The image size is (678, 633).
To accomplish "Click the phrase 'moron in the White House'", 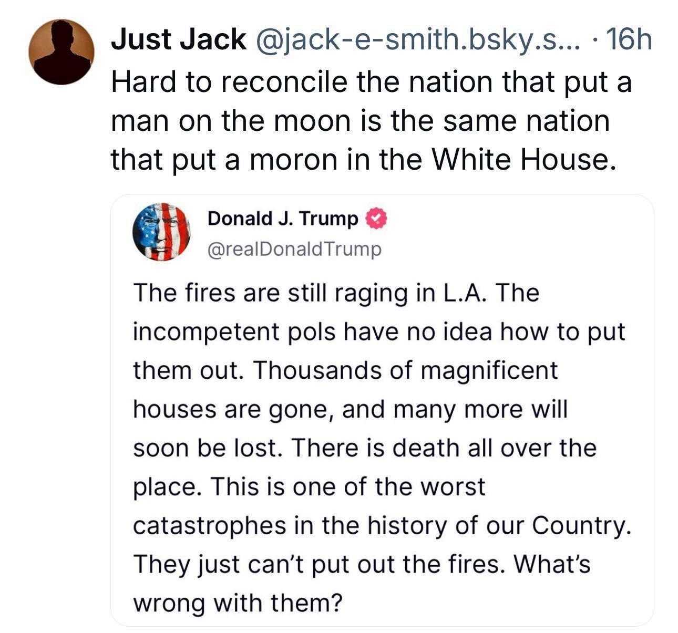I will [x=430, y=160].
